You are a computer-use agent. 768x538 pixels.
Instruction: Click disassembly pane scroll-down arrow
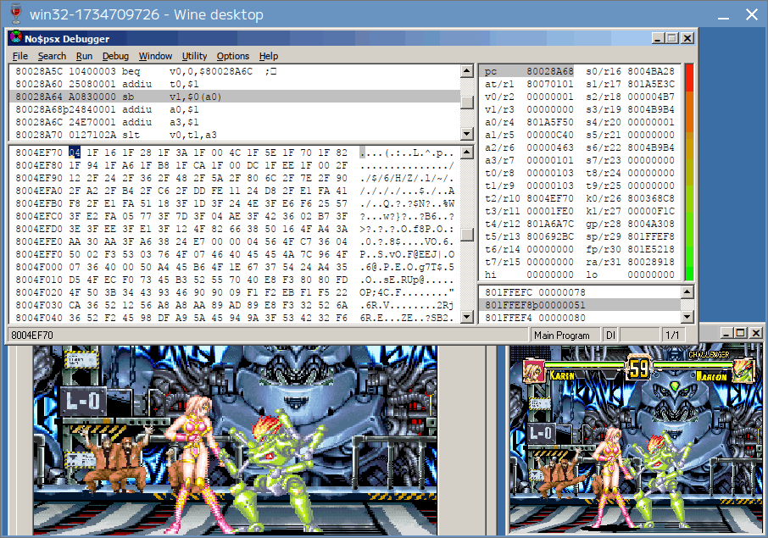[x=467, y=133]
